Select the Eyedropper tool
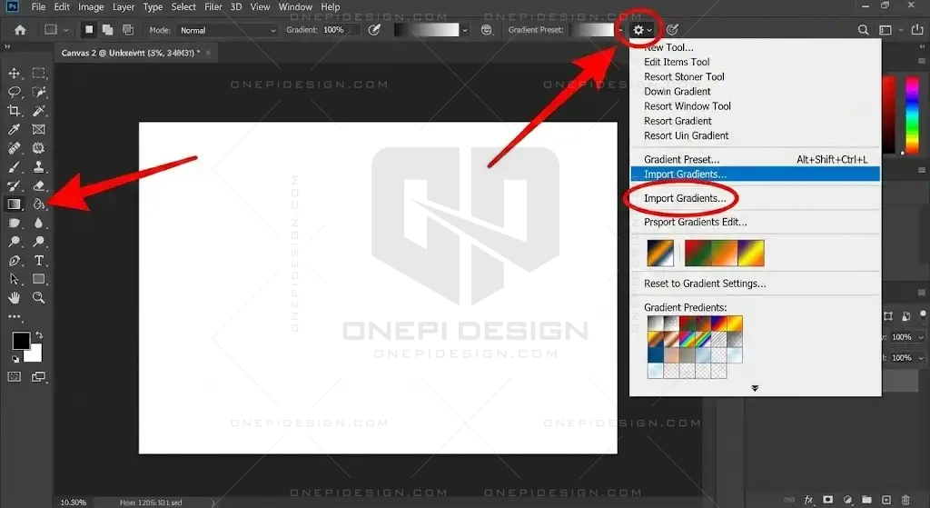Viewport: 930px width, 508px height. pyautogui.click(x=15, y=130)
